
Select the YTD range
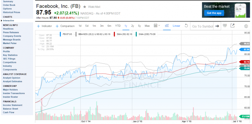click(x=118, y=26)
